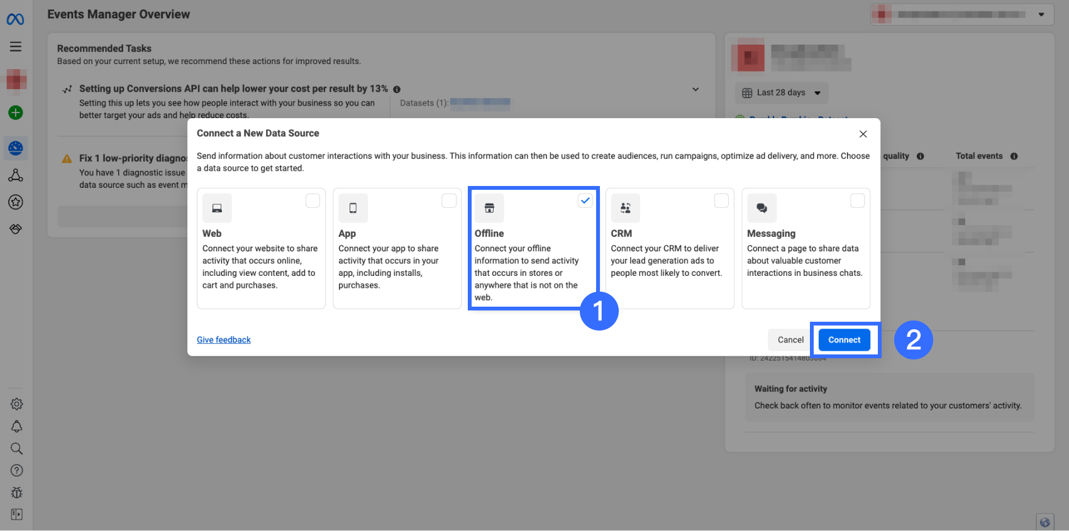Click the Datasets (1) label

click(424, 103)
